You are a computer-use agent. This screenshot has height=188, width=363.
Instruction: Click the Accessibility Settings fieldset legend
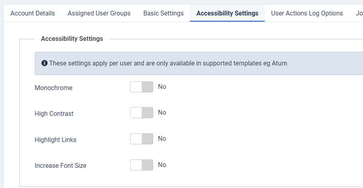tap(72, 38)
